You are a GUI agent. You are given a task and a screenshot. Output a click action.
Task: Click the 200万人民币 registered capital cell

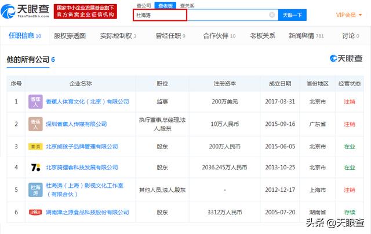click(225, 147)
